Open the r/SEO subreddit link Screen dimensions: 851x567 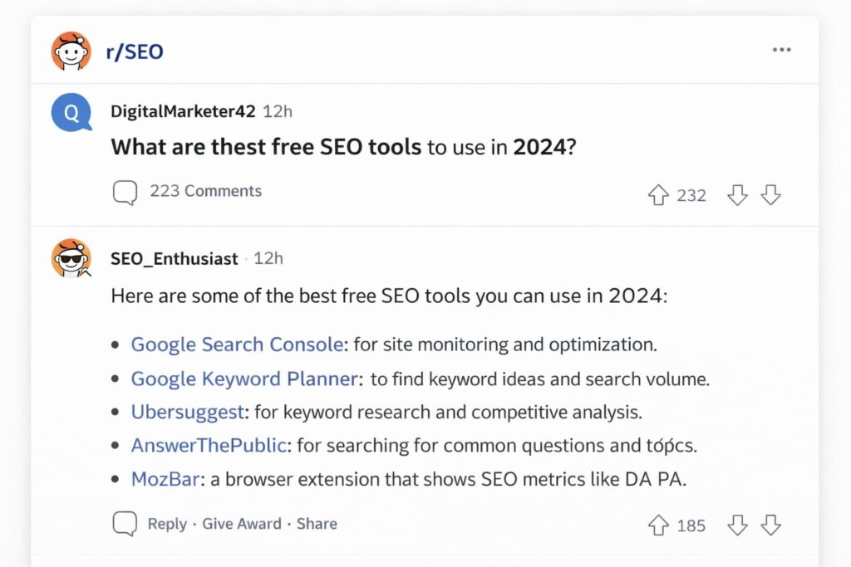(134, 51)
